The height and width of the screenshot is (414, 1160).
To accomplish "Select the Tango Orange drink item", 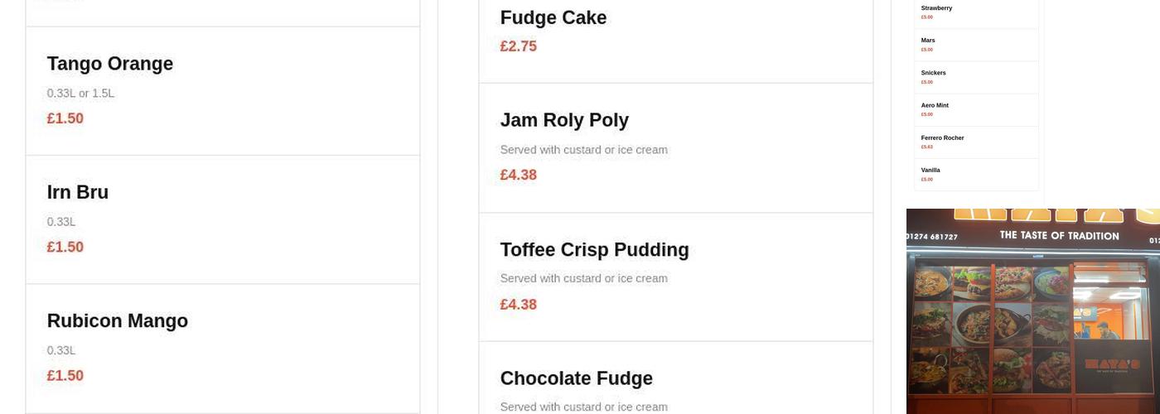I will [110, 65].
